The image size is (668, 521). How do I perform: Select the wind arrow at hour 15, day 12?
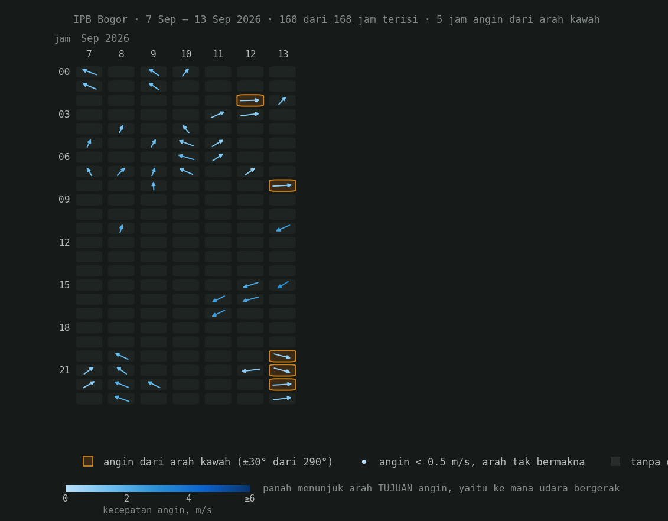pyautogui.click(x=250, y=285)
